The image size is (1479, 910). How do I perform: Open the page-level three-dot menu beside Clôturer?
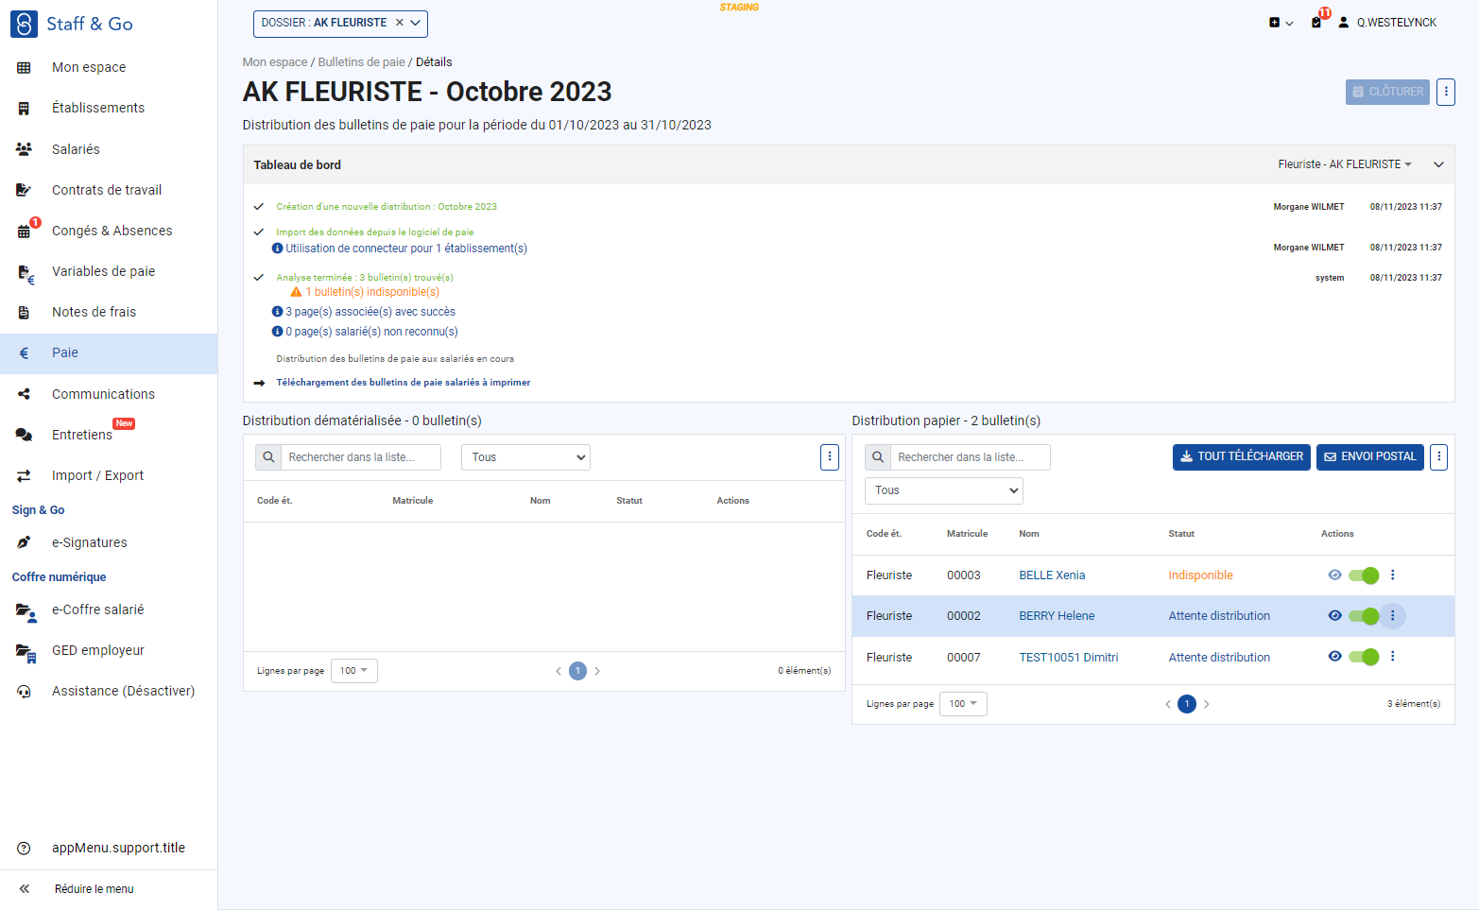[x=1446, y=92]
